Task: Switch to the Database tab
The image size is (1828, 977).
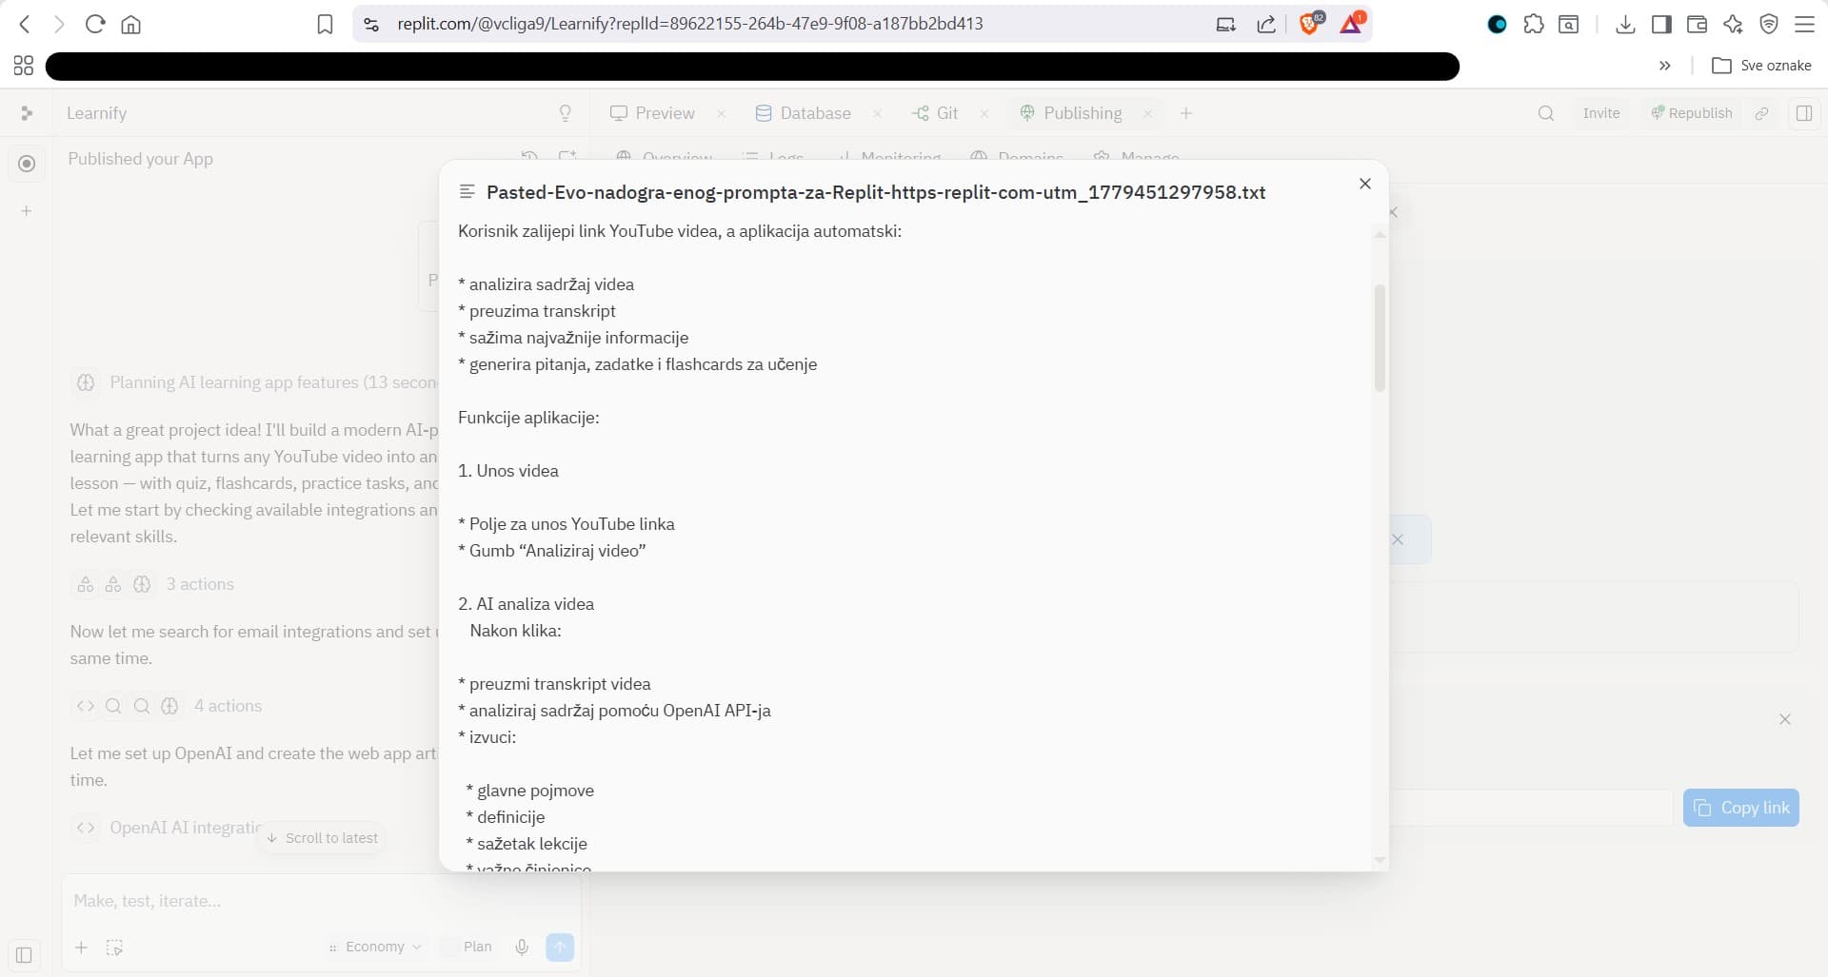Action: coord(804,113)
